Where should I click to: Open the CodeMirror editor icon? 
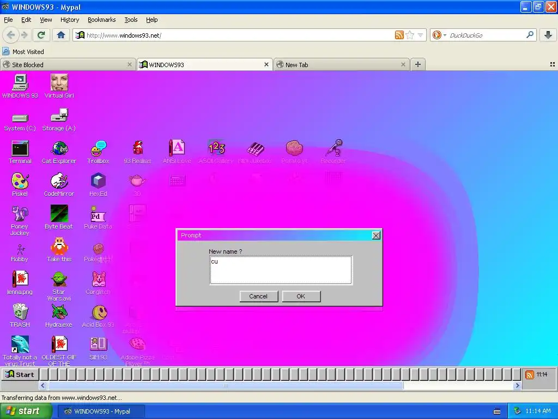point(59,185)
